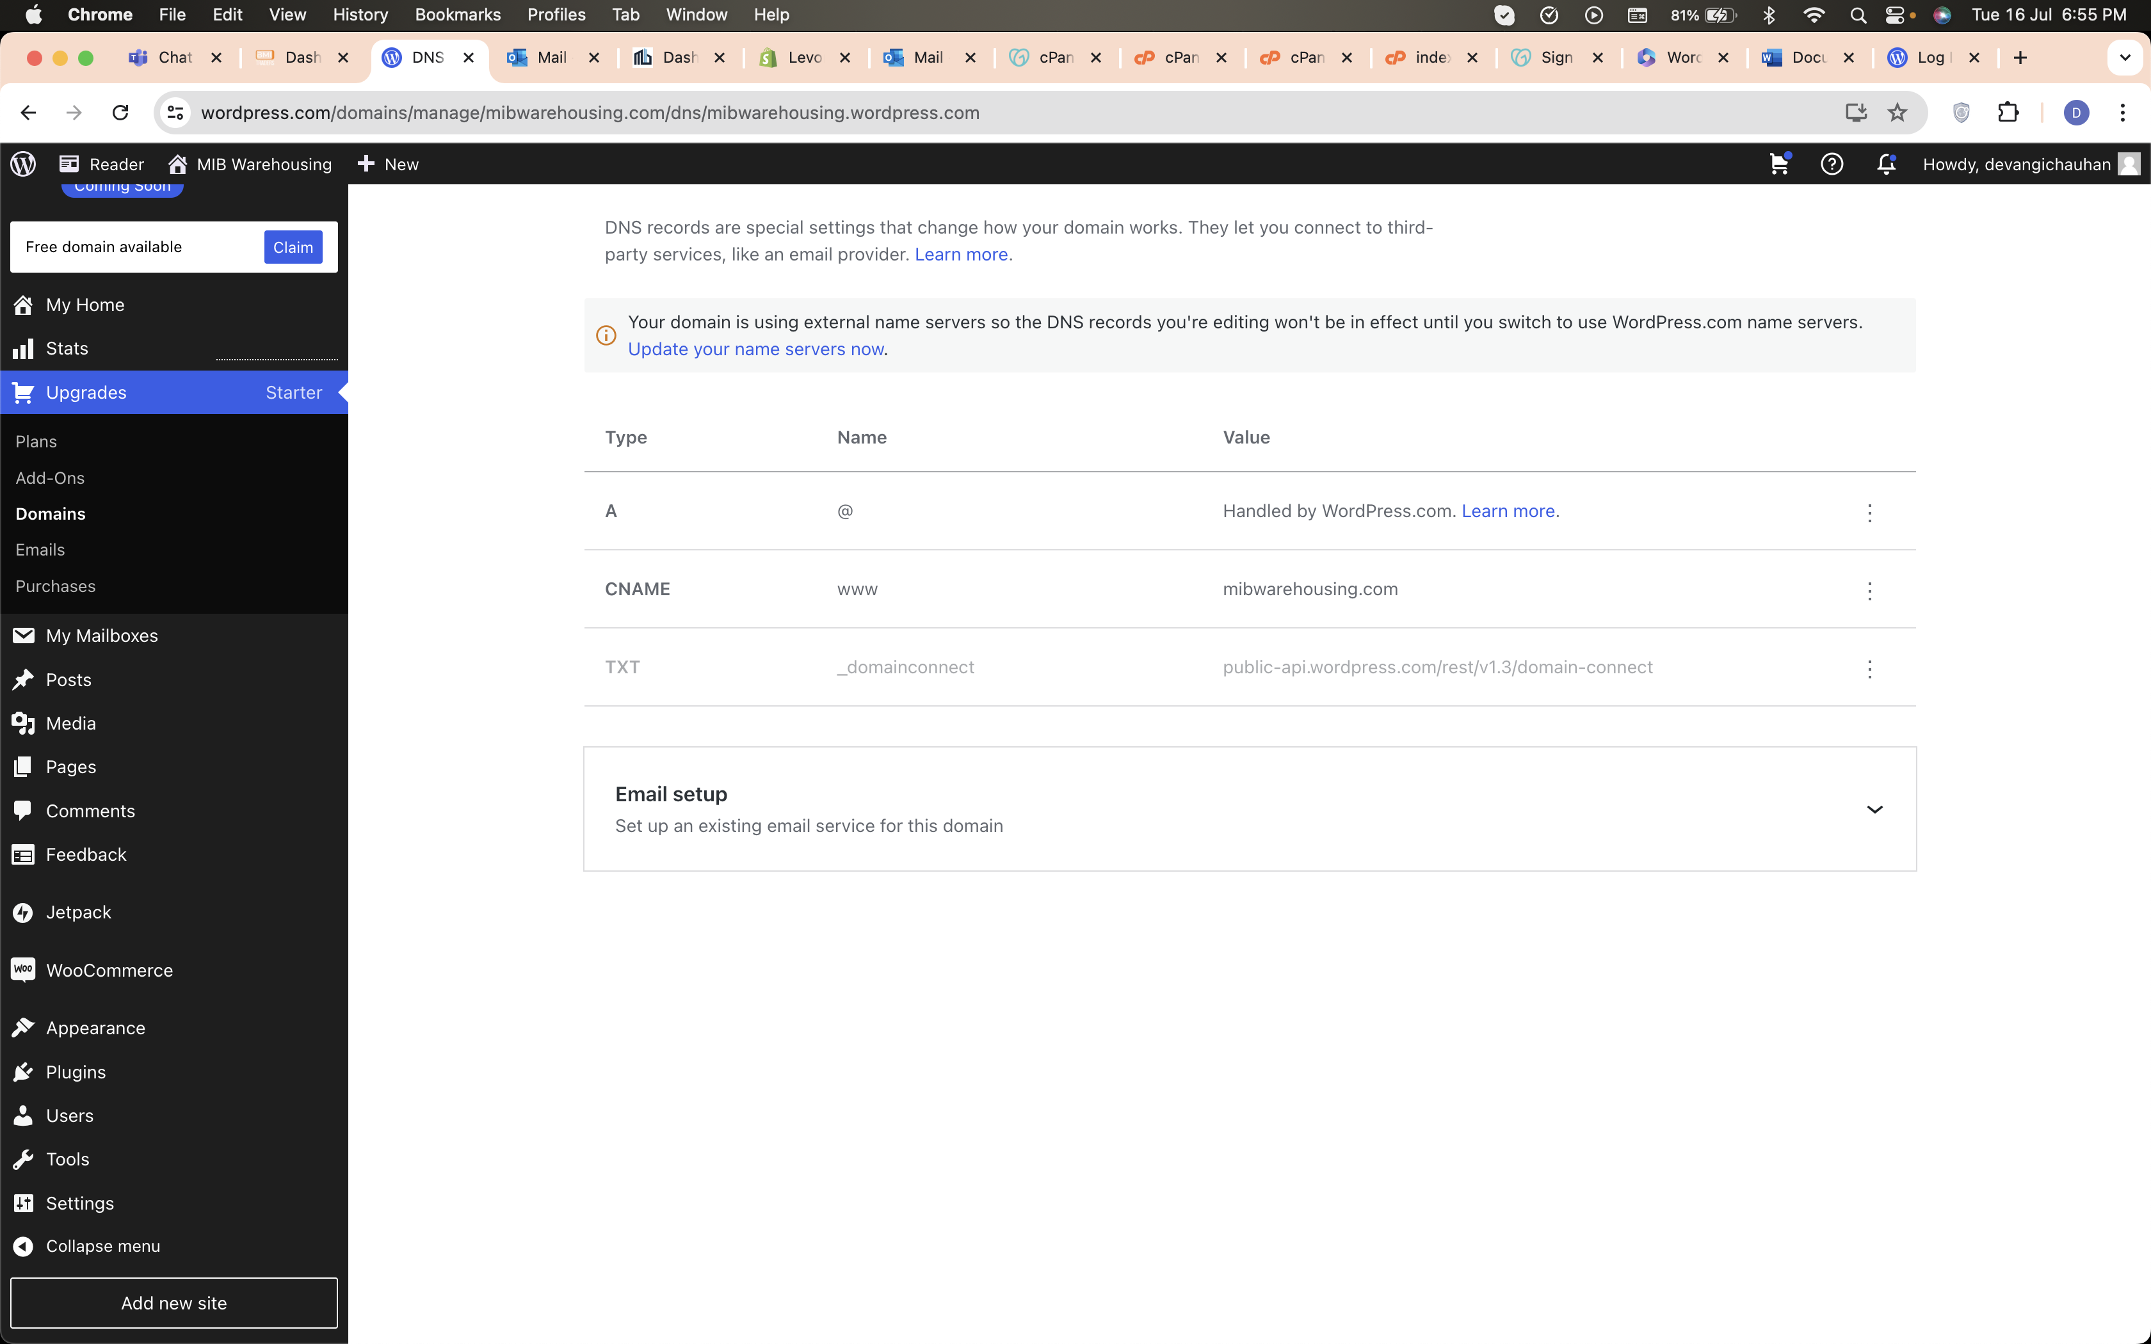The image size is (2151, 1344).
Task: Open the History menu in macOS menu bar
Action: [360, 14]
